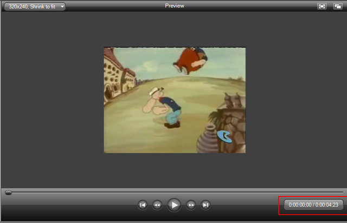Jump to next clip button

[205, 205]
